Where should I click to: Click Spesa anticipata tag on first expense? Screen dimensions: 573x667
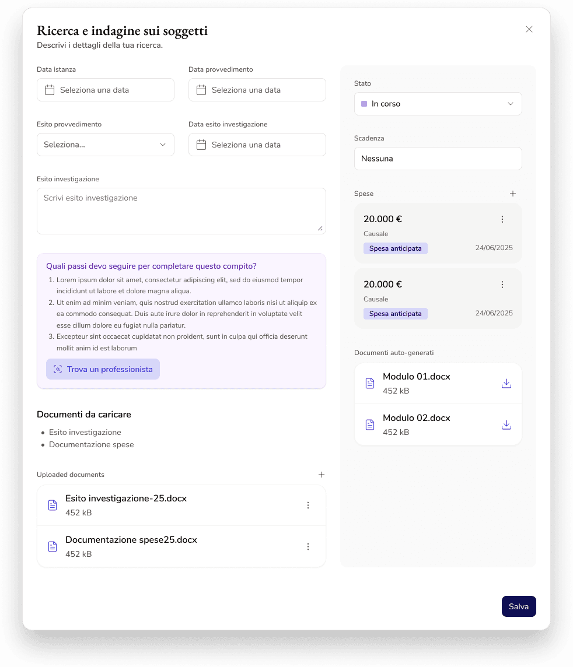tap(396, 248)
